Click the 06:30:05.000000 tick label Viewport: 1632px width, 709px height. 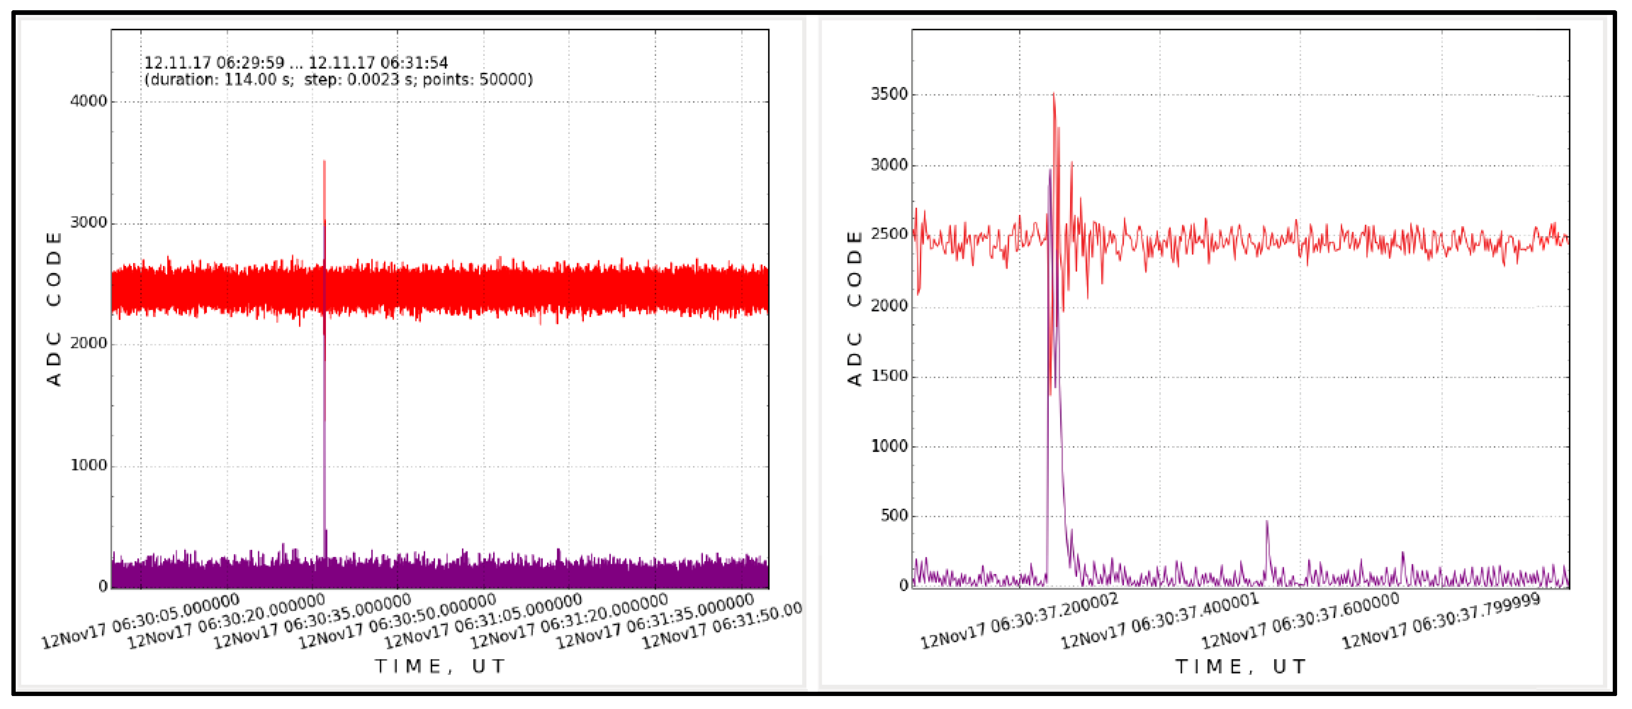(x=141, y=621)
